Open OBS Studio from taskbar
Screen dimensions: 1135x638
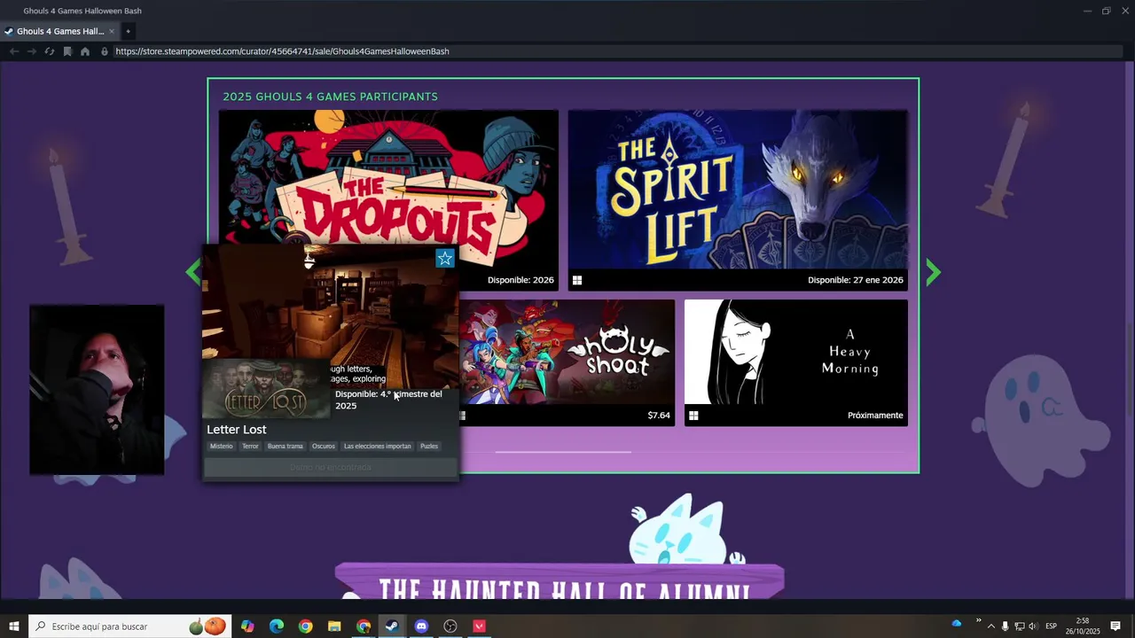point(450,626)
